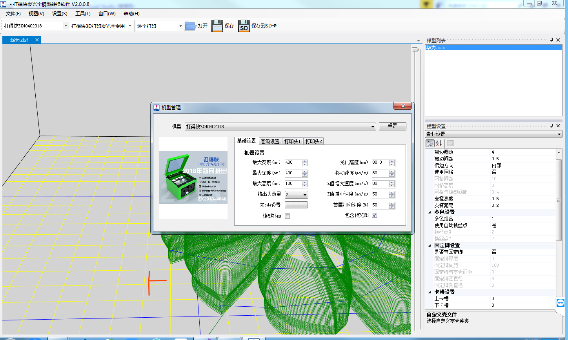The width and height of the screenshot is (568, 340).
Task: Sort model settings alphabetically
Action: [x=439, y=143]
